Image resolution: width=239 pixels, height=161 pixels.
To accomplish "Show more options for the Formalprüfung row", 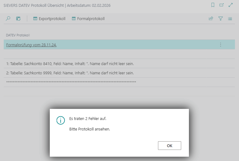I will pos(220,45).
